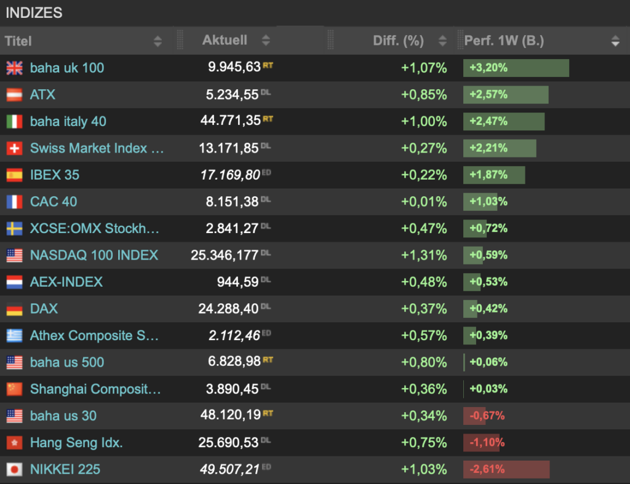Click the Diff. (%) column header
The width and height of the screenshot is (630, 484).
point(398,41)
